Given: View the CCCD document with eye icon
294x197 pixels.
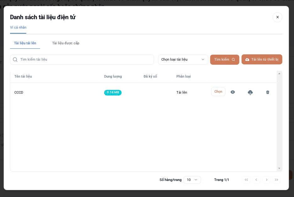Looking at the screenshot, I should click(x=233, y=92).
